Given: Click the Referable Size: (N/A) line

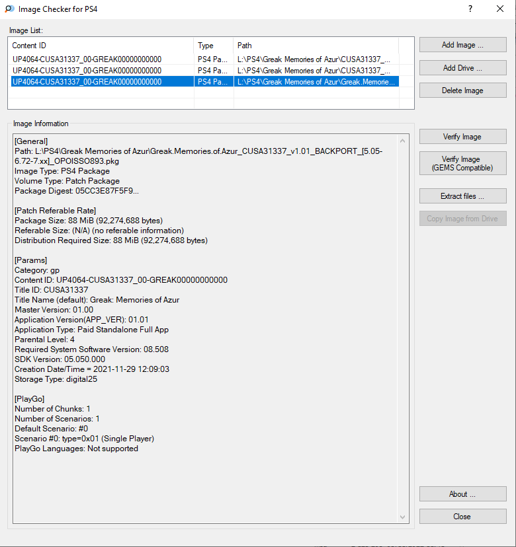Looking at the screenshot, I should tap(99, 231).
